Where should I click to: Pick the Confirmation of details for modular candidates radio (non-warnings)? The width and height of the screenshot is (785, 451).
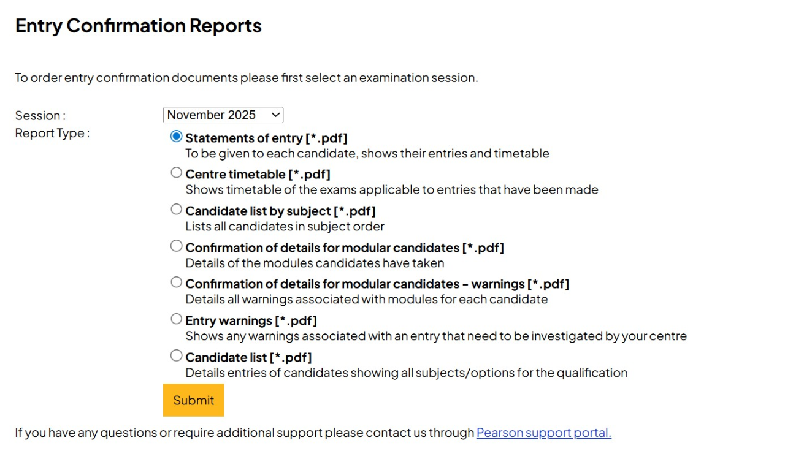coord(177,246)
